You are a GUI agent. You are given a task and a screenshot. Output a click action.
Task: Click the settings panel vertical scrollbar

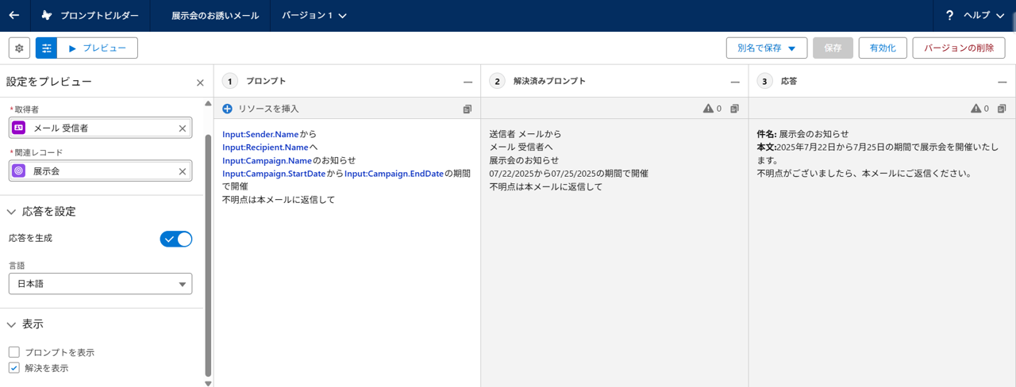pyautogui.click(x=208, y=254)
